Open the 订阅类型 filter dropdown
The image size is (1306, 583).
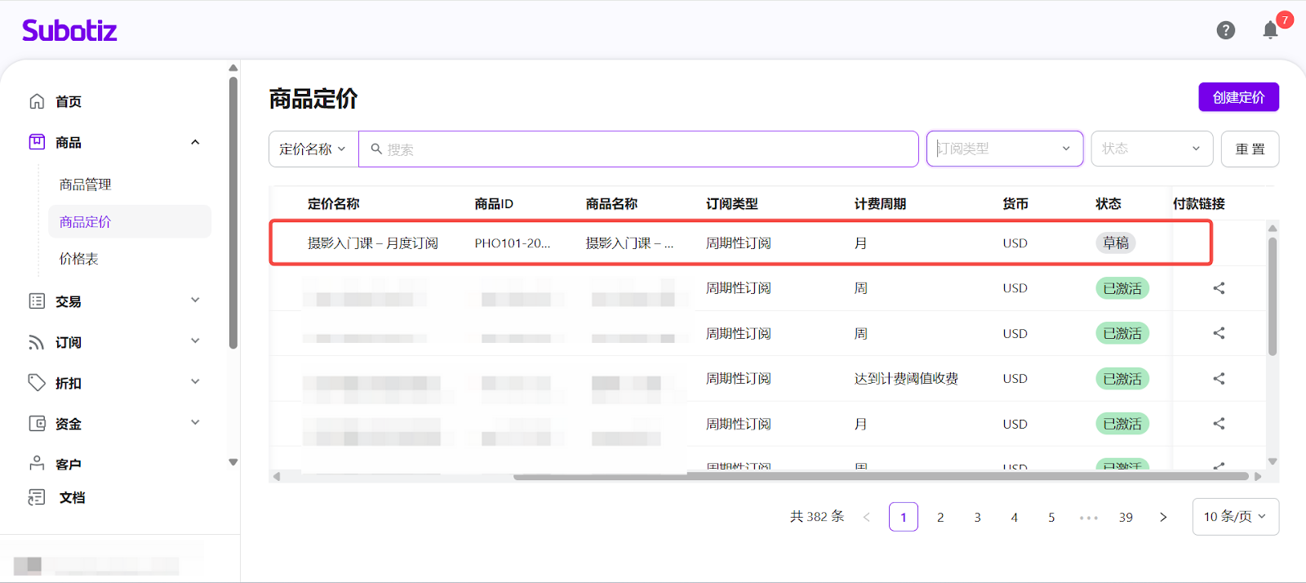(1004, 149)
